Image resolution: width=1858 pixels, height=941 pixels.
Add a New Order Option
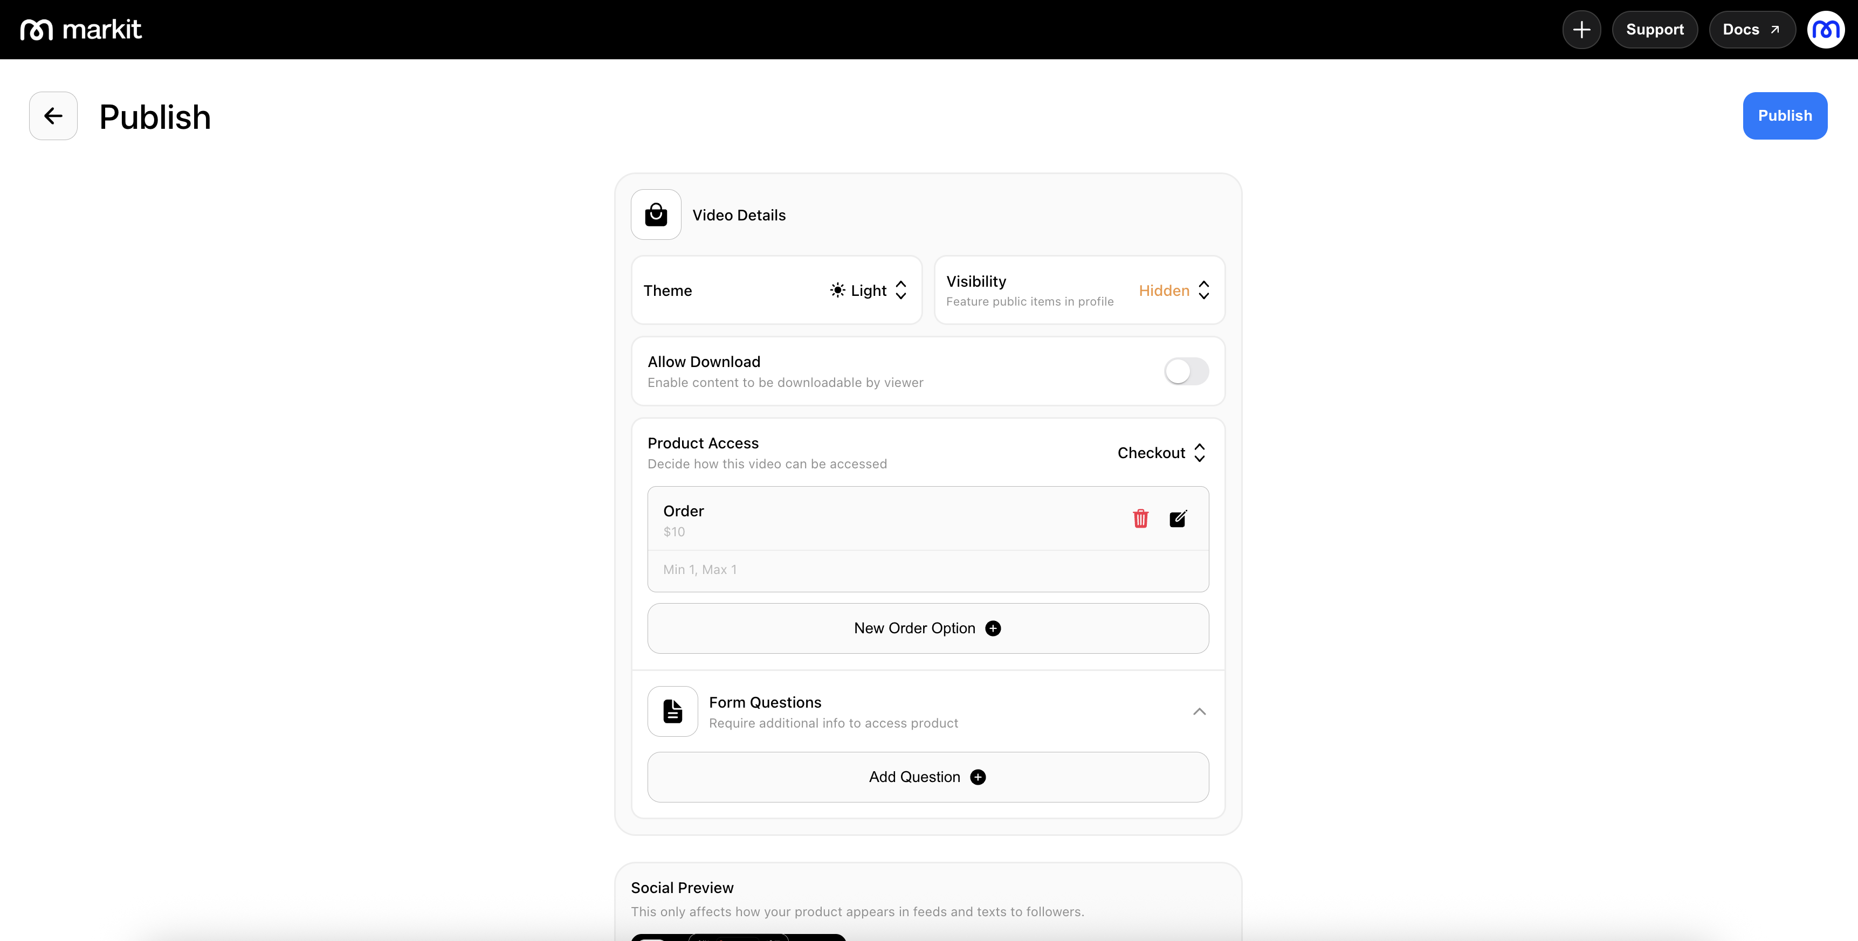(927, 629)
